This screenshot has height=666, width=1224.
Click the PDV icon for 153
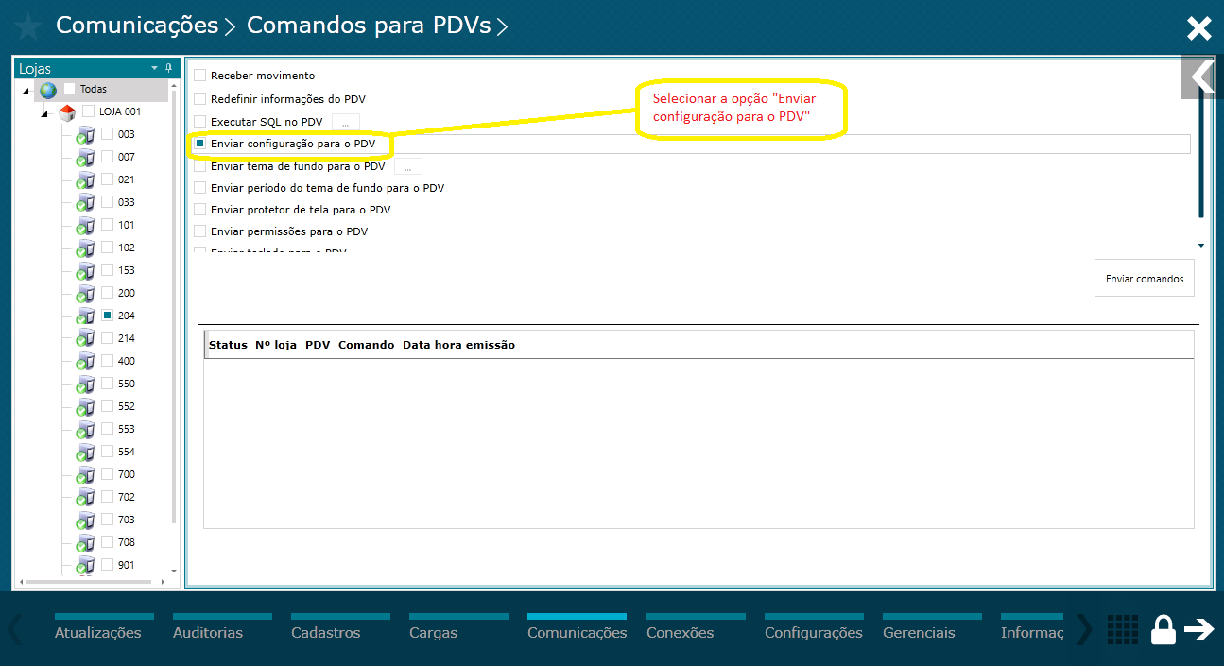click(85, 271)
